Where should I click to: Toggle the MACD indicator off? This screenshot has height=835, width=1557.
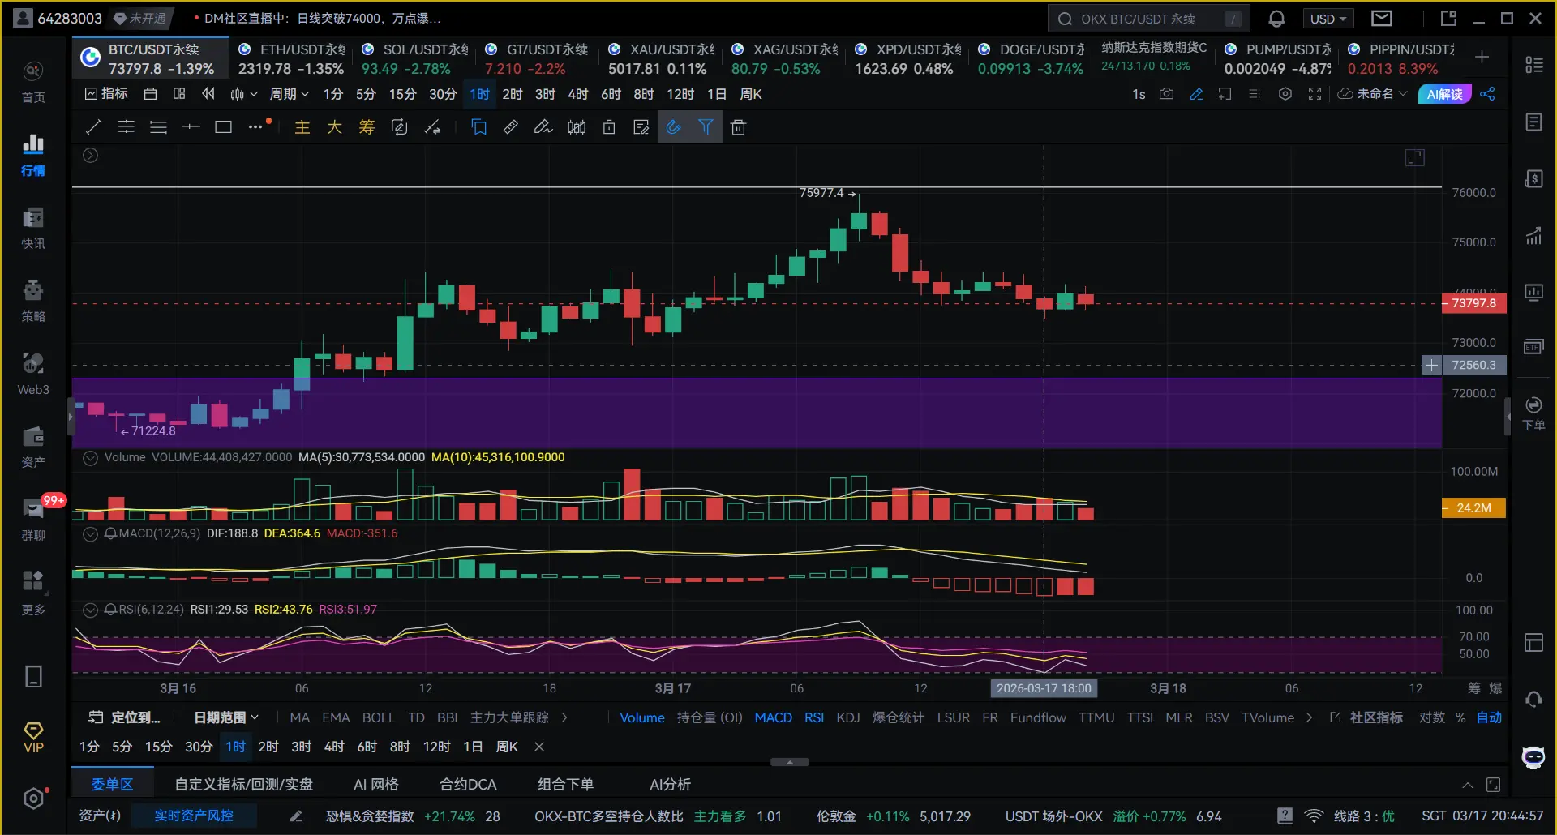tap(773, 717)
